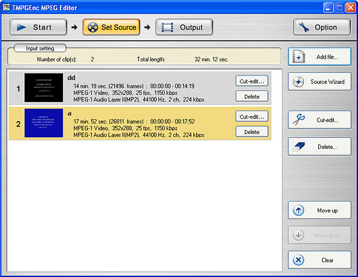Select the blue thumbnail of clip a
The width and height of the screenshot is (358, 277).
click(44, 123)
